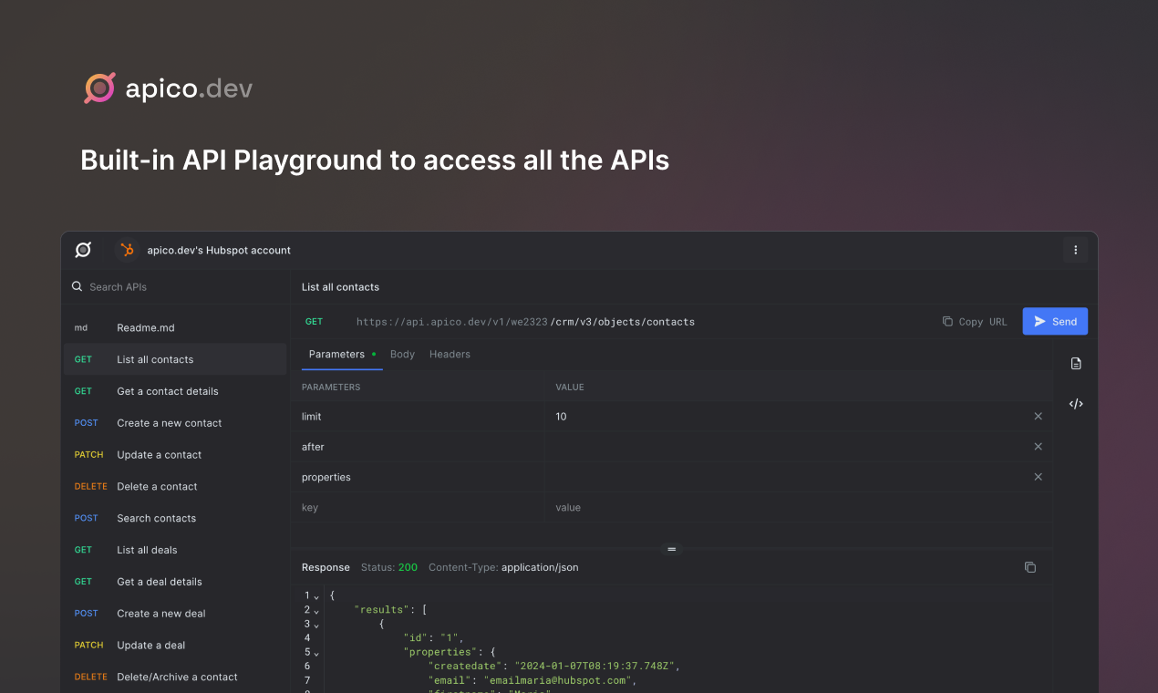Screen dimensions: 1158x693
Task: Click the List all contacts title
Action: click(x=340, y=286)
